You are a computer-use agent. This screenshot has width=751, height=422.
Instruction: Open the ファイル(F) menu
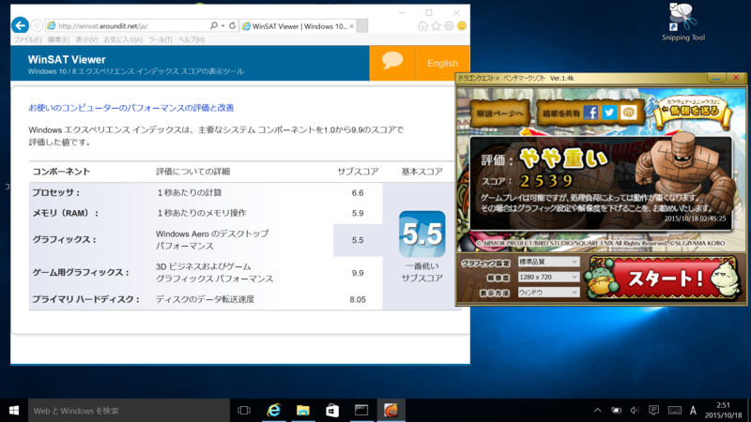point(27,39)
